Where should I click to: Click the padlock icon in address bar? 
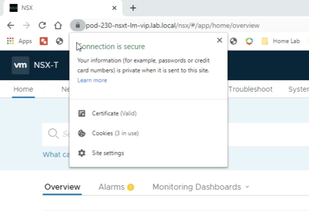pos(78,25)
